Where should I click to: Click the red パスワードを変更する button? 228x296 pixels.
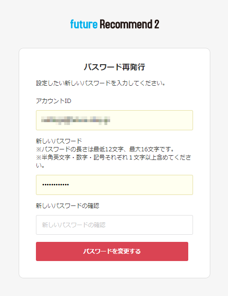[112, 251]
